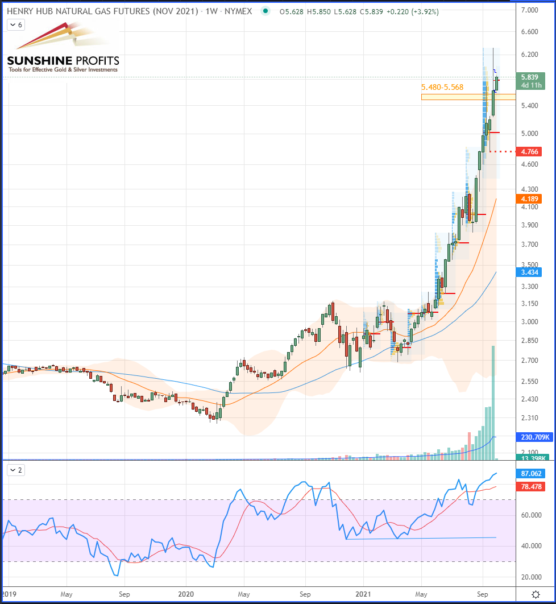Open chart settings gear icon
Image resolution: width=556 pixels, height=604 pixels.
[x=536, y=594]
